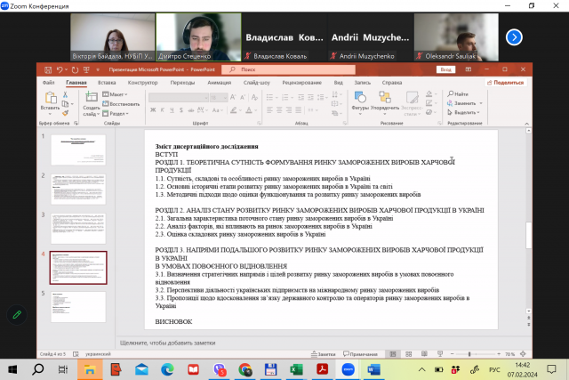Start slideshow from status bar icon

pos(440,354)
